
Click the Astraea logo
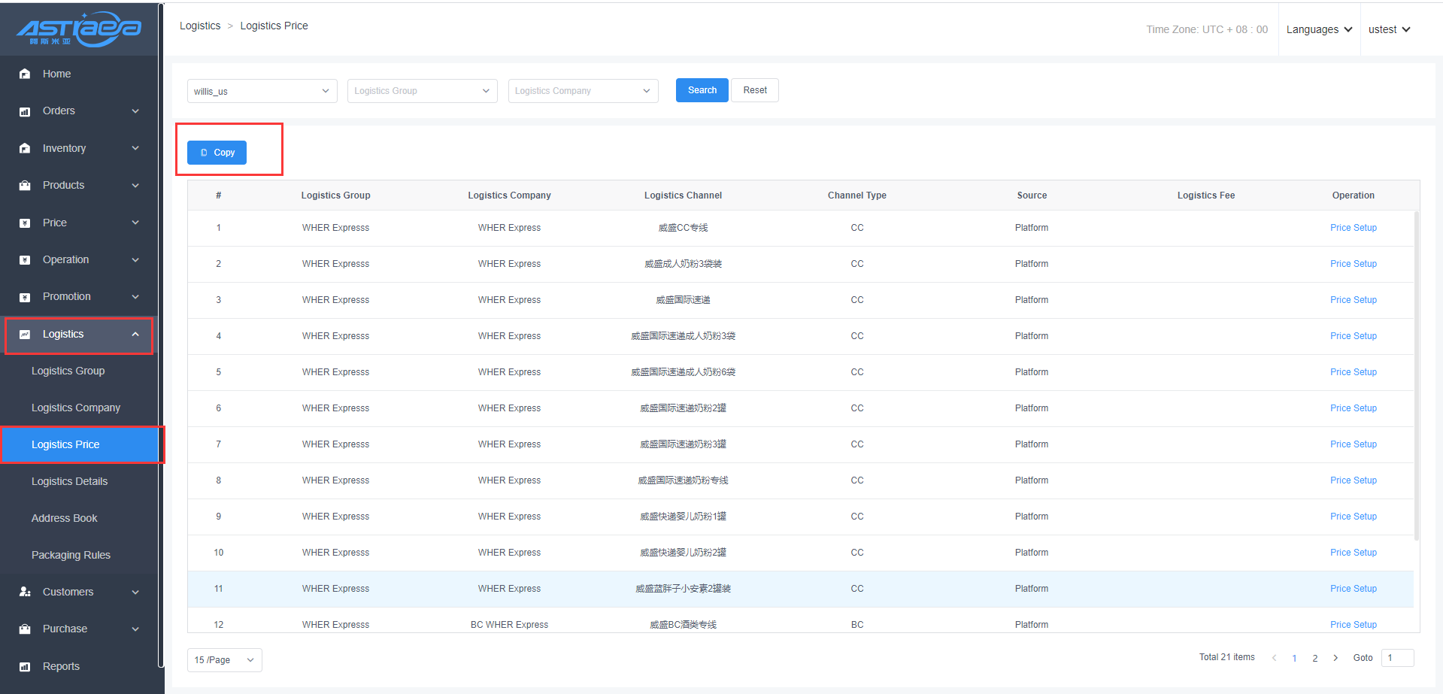pyautogui.click(x=79, y=29)
